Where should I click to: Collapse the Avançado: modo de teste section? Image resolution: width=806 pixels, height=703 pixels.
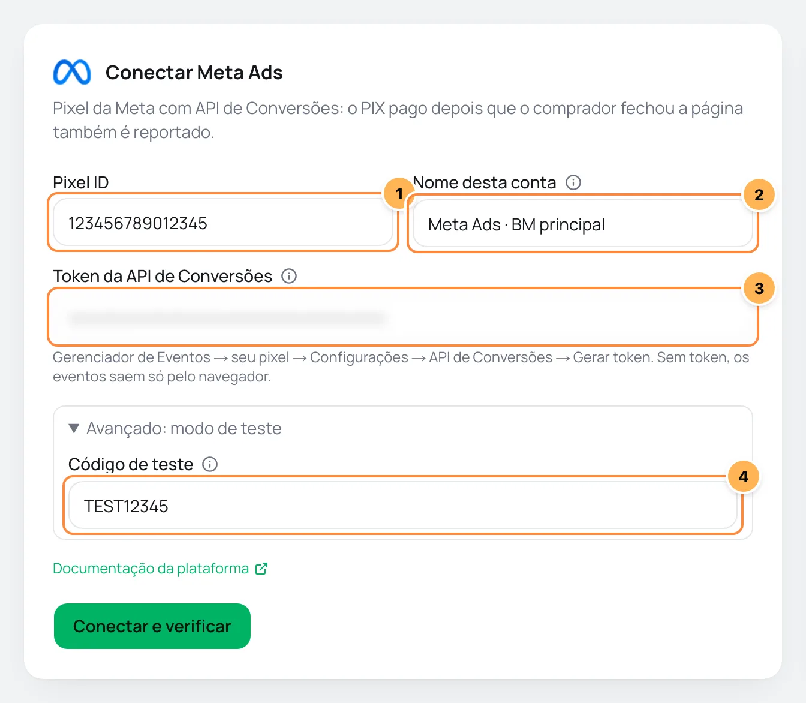175,428
